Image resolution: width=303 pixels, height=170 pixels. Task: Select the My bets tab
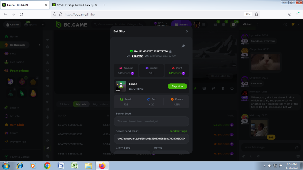coord(81,104)
